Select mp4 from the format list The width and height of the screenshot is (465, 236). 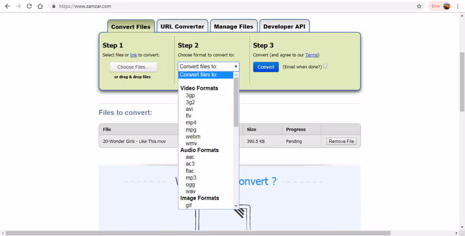(x=191, y=122)
